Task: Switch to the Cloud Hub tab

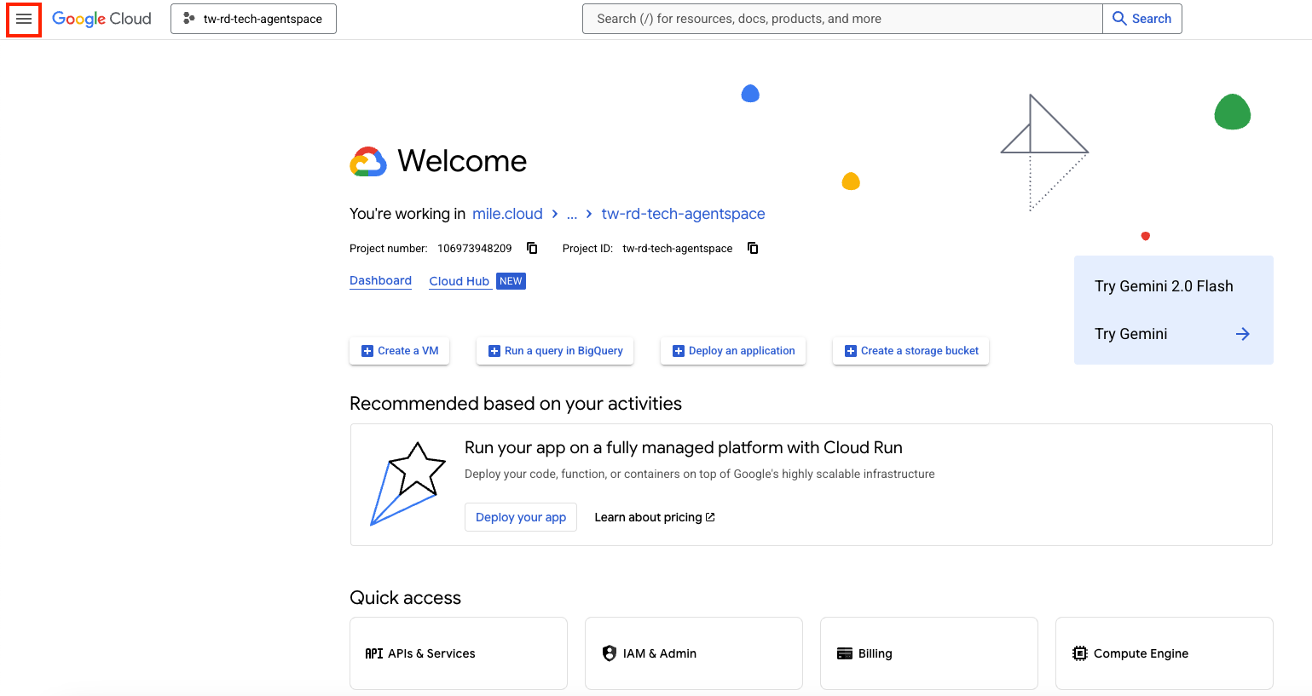Action: click(459, 281)
